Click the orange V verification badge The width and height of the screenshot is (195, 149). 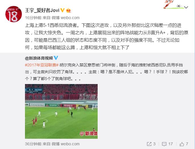tap(62, 10)
